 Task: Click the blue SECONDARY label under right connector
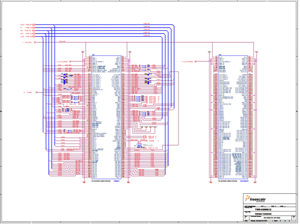tap(244, 181)
